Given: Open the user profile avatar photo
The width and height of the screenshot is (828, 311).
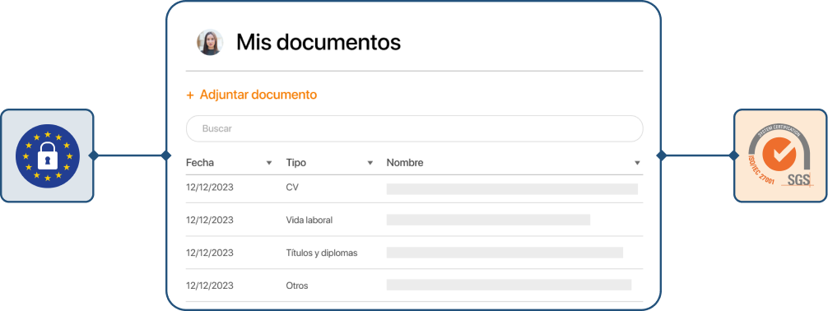Looking at the screenshot, I should [x=210, y=42].
